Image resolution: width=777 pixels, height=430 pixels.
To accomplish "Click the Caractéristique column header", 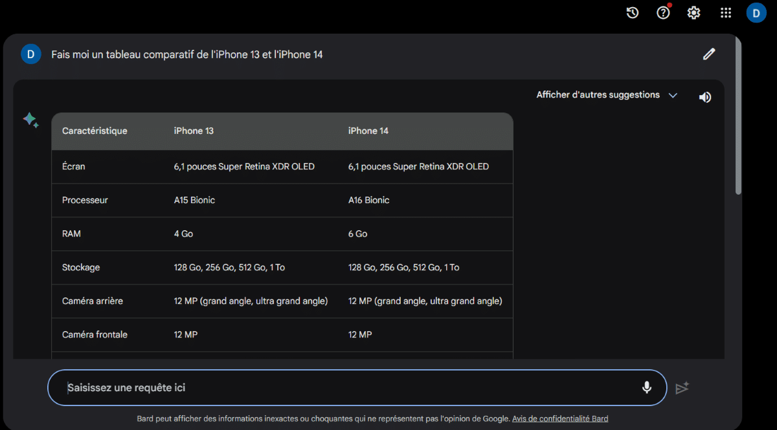I will [x=95, y=131].
